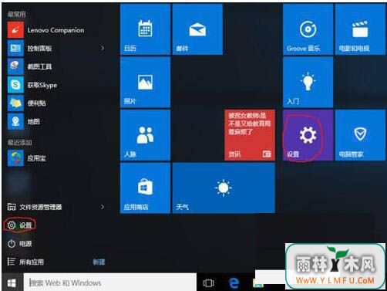
Task: Open the 日历 calendar tile
Action: pos(145,29)
